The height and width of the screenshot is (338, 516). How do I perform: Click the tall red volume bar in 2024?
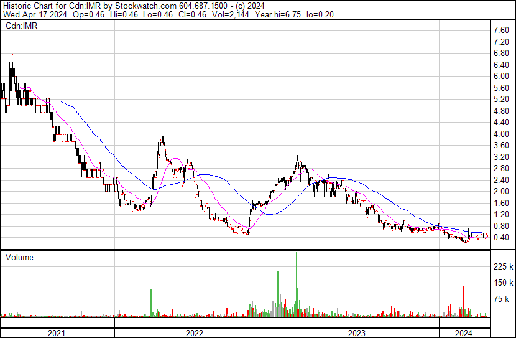464,301
